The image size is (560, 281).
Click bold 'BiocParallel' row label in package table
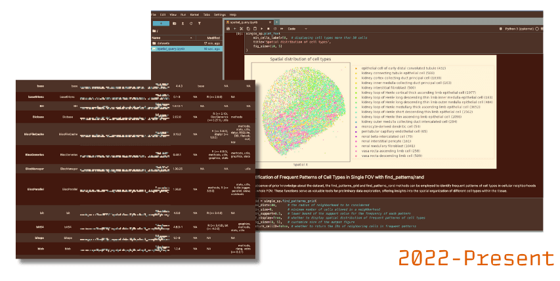click(35, 189)
